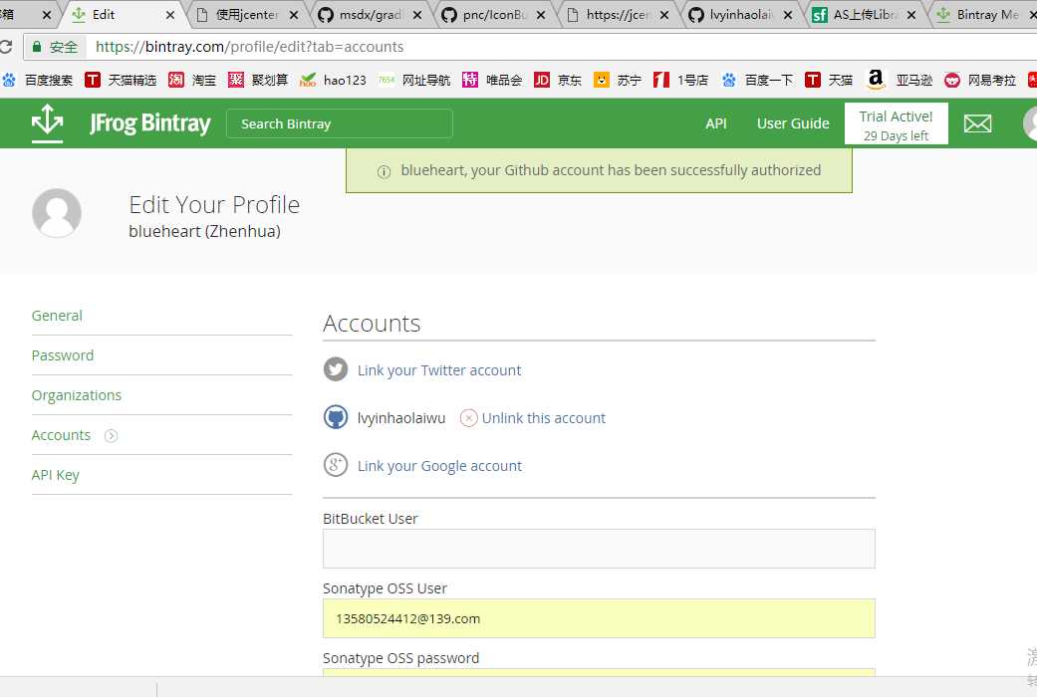This screenshot has width=1037, height=697.
Task: Reload the page with the refresh icon
Action: 6,46
